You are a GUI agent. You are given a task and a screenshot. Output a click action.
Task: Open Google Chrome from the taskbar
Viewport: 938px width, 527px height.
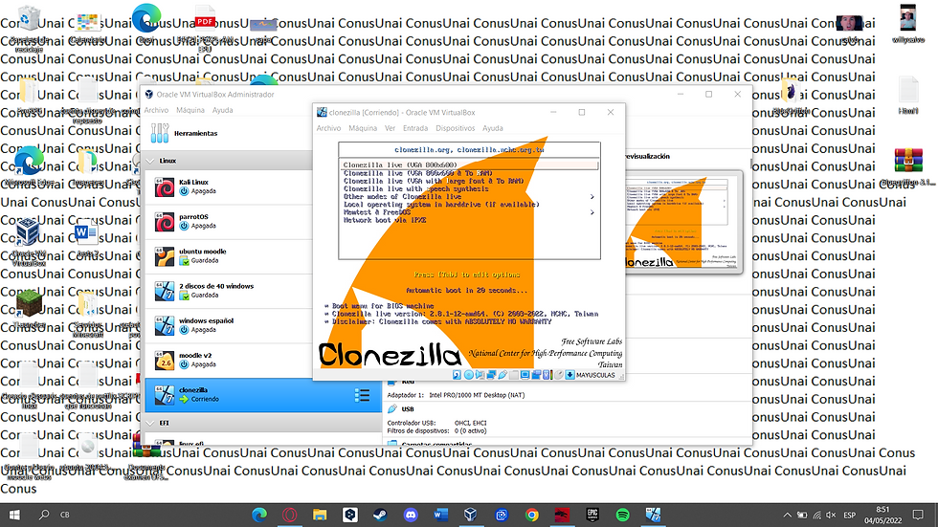531,515
